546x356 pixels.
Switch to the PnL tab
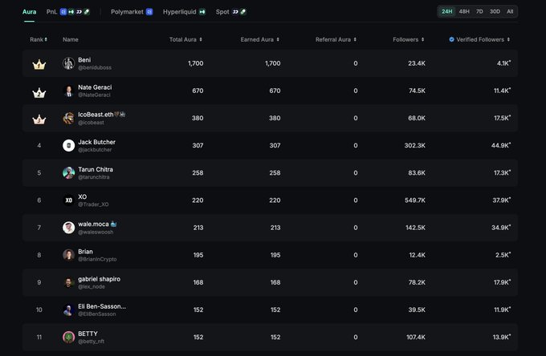pos(68,12)
